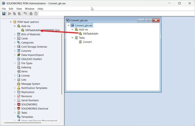Expand the Columns node
This screenshot has height=126, width=195.
(15, 51)
